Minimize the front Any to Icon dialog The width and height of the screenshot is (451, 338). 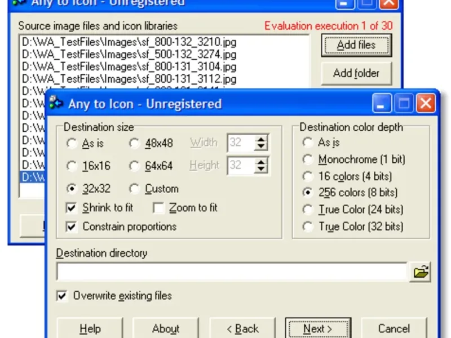pos(382,103)
